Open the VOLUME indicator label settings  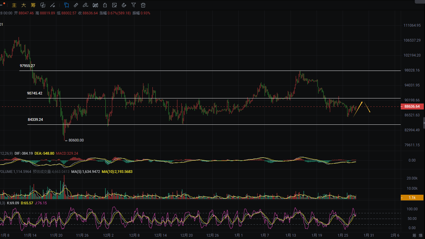click(7, 172)
